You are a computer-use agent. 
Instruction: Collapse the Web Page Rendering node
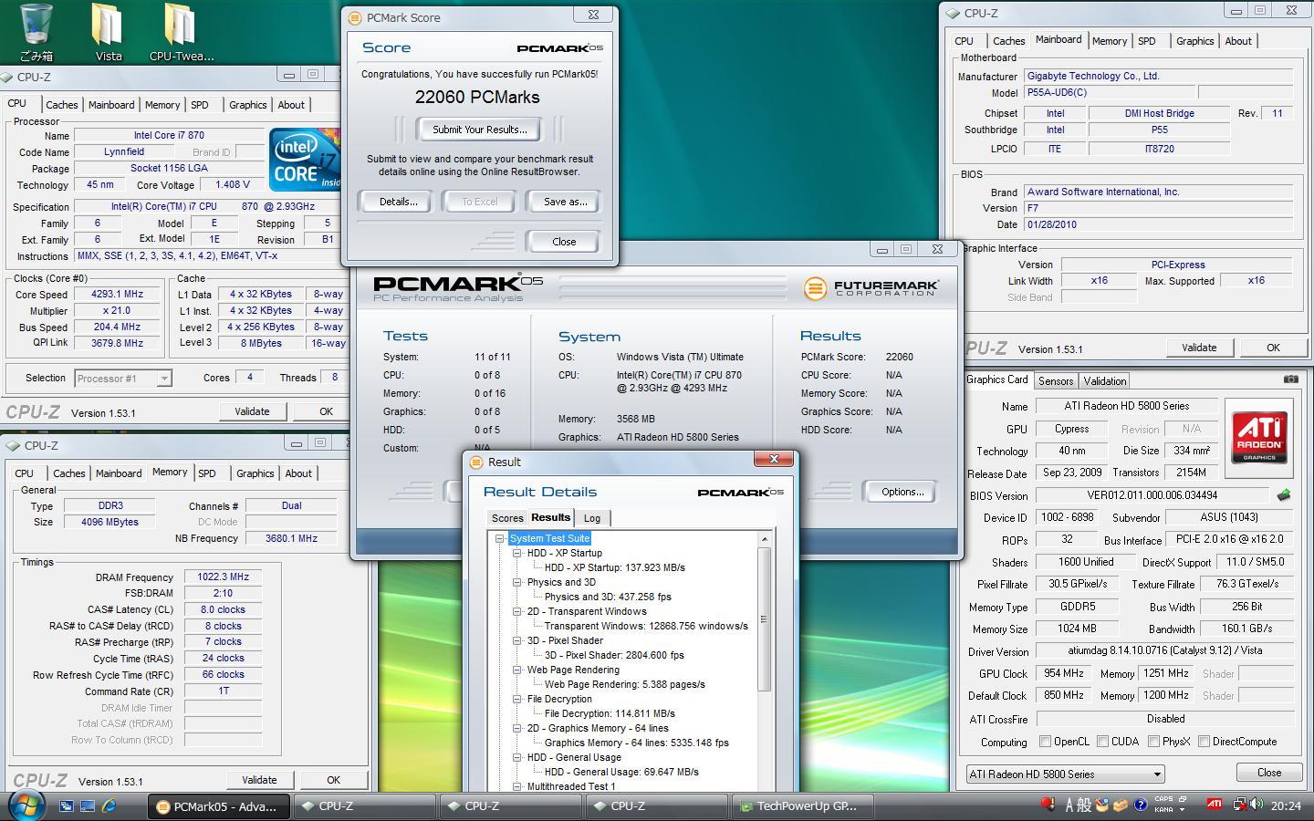pos(517,670)
